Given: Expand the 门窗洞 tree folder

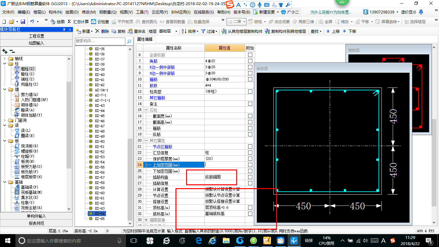Looking at the screenshot, I should tap(5, 120).
